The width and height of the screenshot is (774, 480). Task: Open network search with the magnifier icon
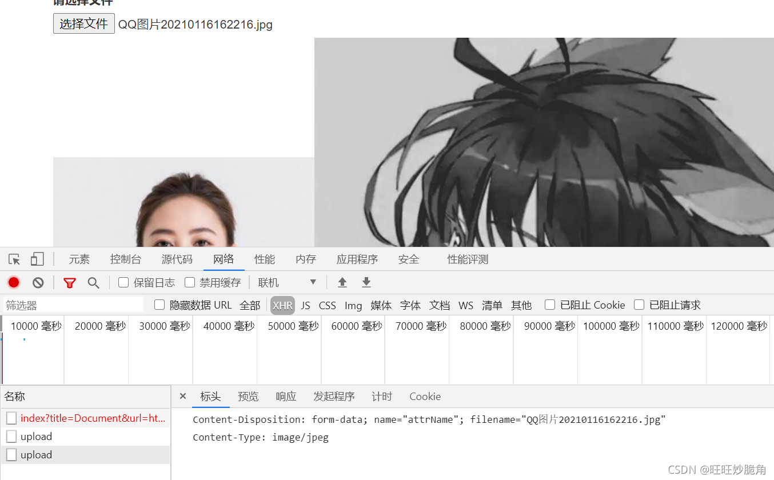(93, 283)
